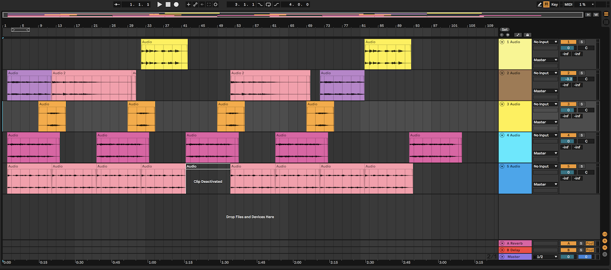611x270 pixels.
Task: Fold the 4 Audio track
Action: (x=502, y=135)
